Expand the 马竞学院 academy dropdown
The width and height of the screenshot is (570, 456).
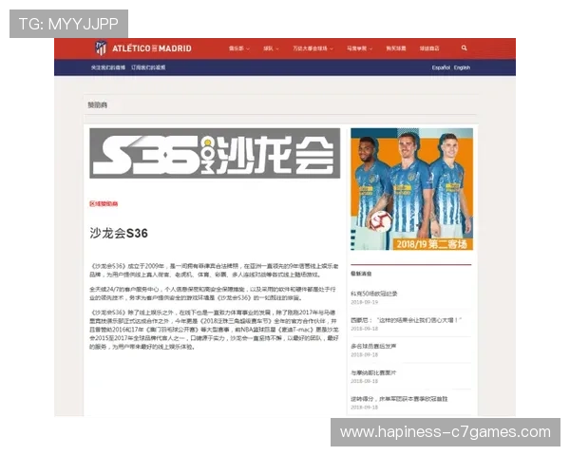click(x=359, y=48)
